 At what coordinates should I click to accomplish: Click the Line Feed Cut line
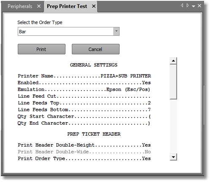84,96
